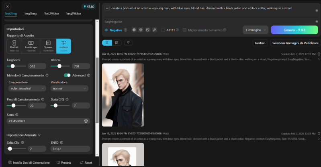Pick the Square aspect ratio
The image size is (321, 167).
(48, 46)
